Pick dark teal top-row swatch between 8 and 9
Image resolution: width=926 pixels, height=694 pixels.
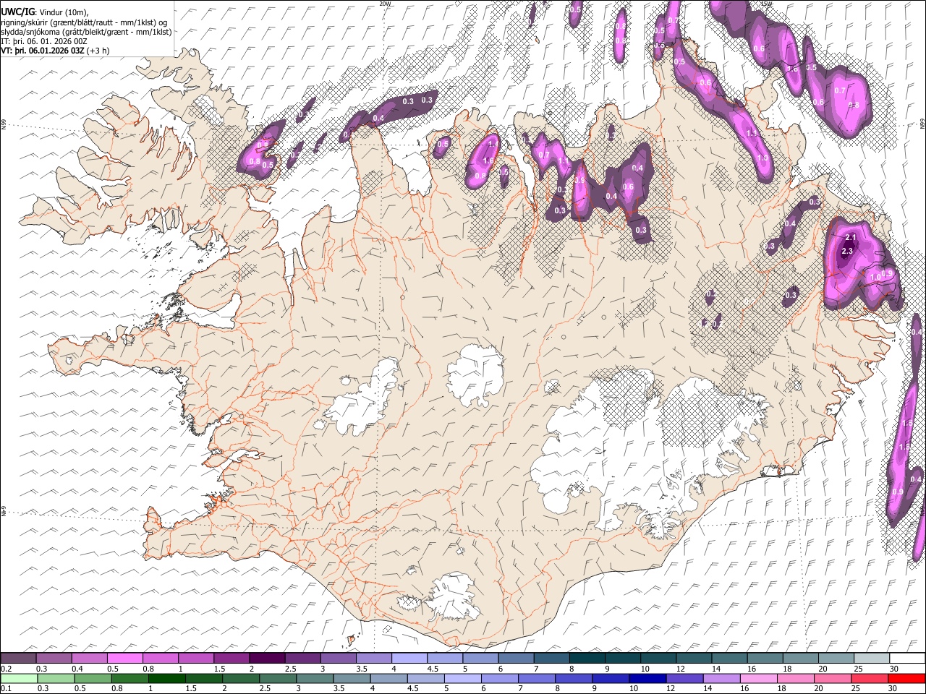click(x=587, y=659)
